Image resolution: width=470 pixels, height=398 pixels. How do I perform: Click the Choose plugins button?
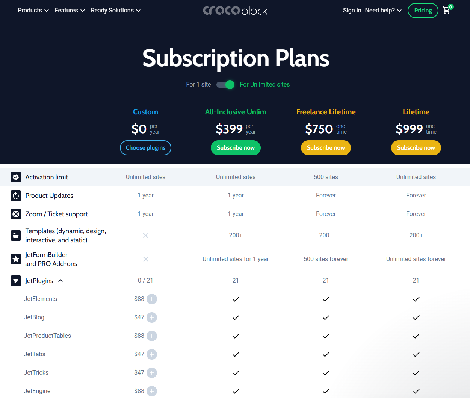pyautogui.click(x=145, y=148)
